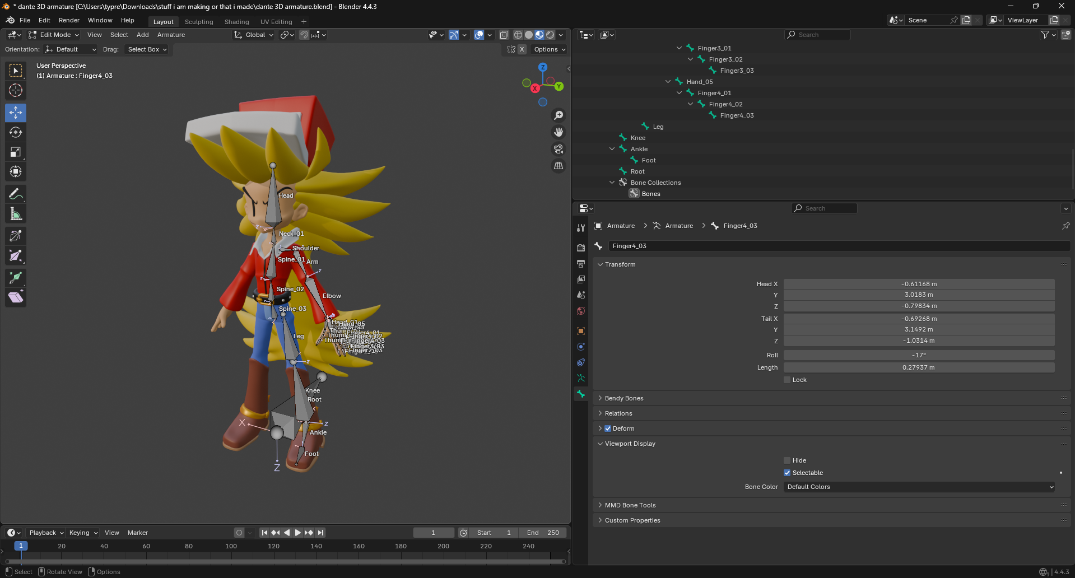The height and width of the screenshot is (578, 1075).
Task: Open the Physics properties tab
Action: [581, 347]
